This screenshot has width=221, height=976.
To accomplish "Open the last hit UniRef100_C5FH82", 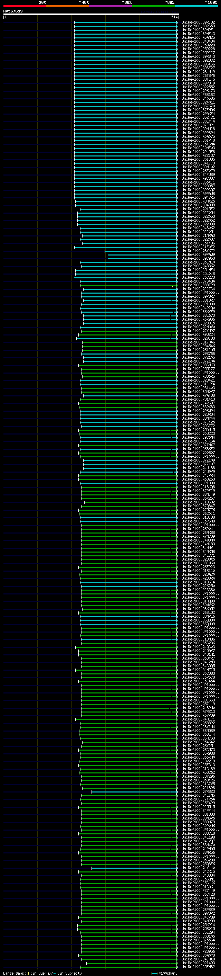I will click(x=198, y=967).
